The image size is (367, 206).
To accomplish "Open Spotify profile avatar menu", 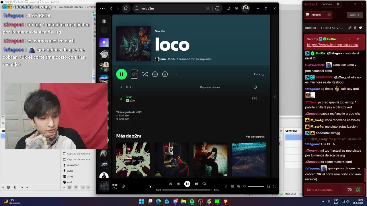I will [x=245, y=9].
